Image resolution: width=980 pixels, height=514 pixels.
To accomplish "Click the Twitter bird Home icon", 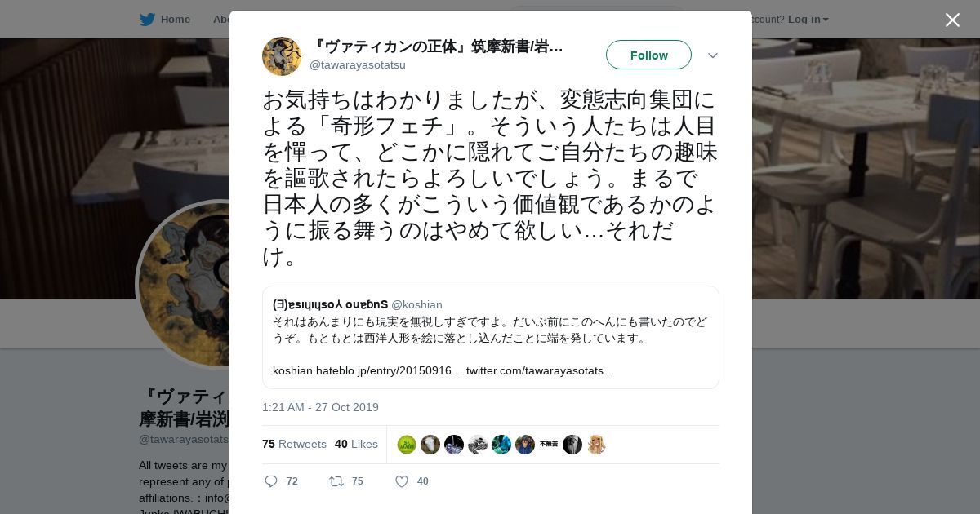I will click(147, 20).
